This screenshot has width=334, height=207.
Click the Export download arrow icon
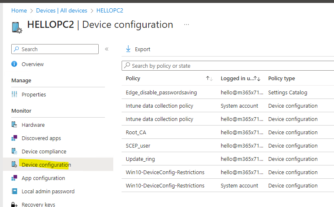(128, 49)
